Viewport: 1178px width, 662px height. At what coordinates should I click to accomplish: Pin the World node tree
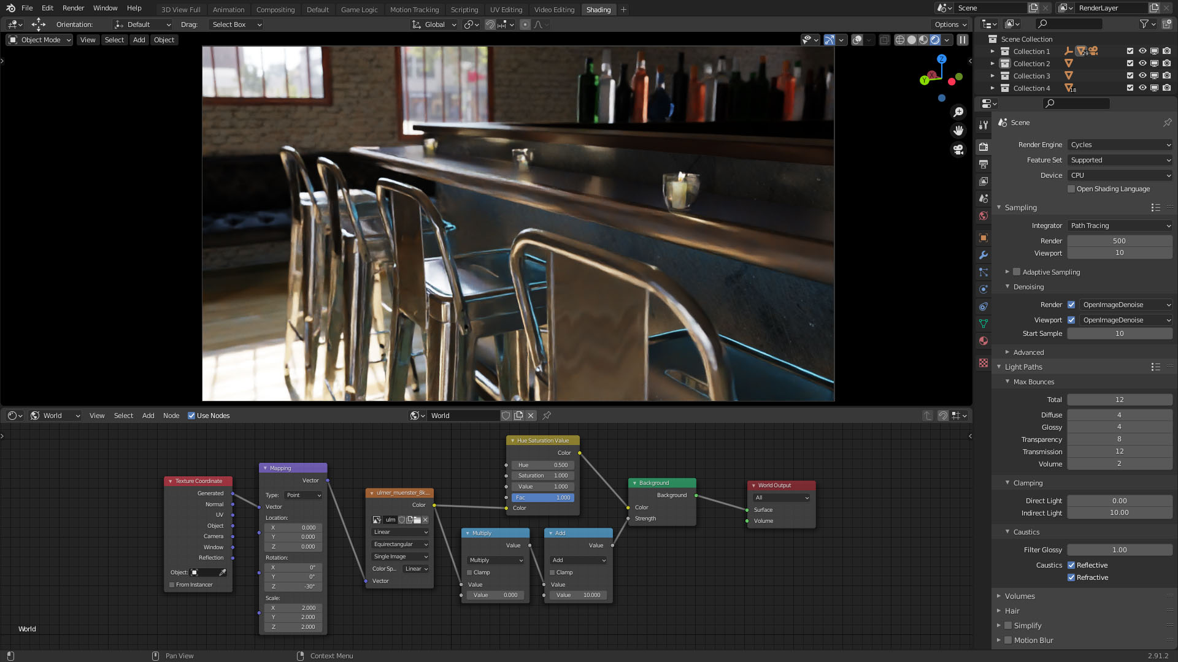pos(547,416)
